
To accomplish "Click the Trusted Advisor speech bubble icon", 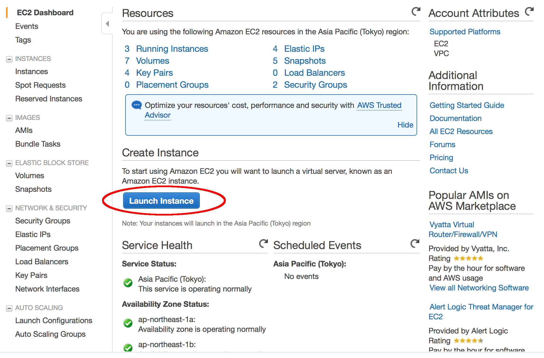I will 136,105.
